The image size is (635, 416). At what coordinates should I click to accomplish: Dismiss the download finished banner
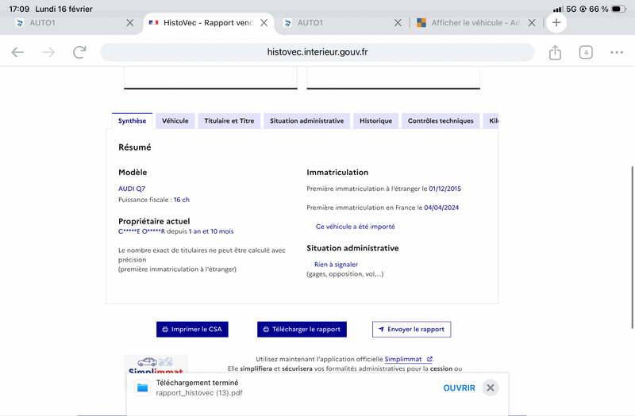pos(491,387)
